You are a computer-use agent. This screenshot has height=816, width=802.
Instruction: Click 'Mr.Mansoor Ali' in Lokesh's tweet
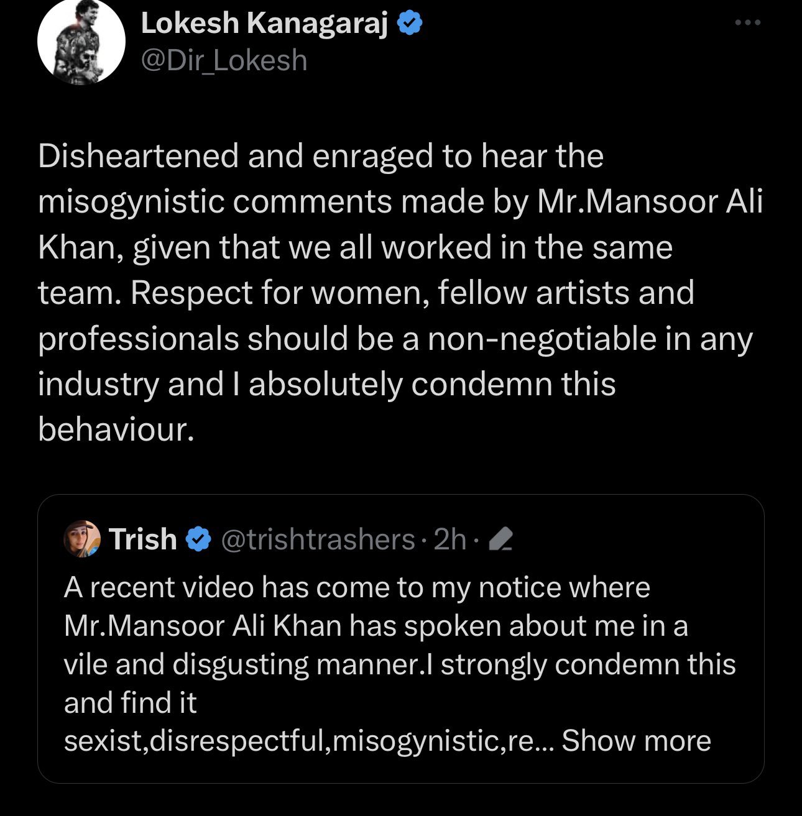pyautogui.click(x=650, y=201)
